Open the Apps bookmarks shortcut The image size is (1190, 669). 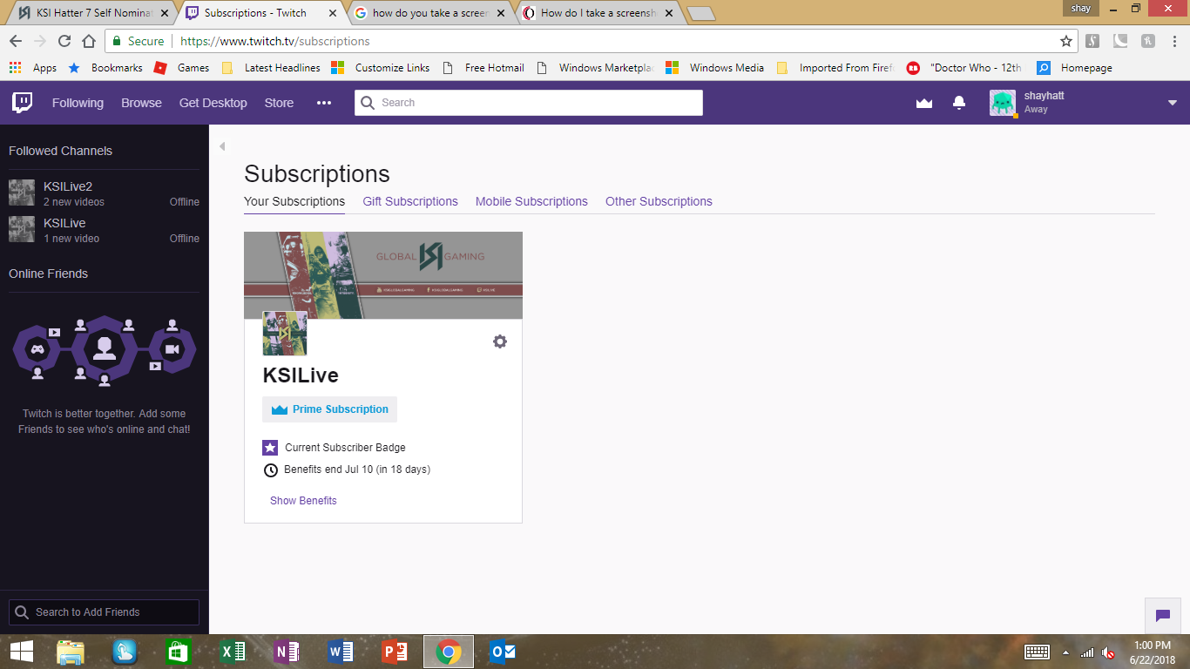tap(33, 68)
